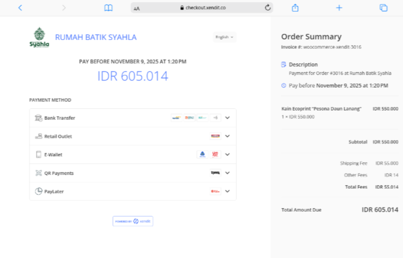Open the English language dropdown
The width and height of the screenshot is (403, 258).
pyautogui.click(x=224, y=37)
